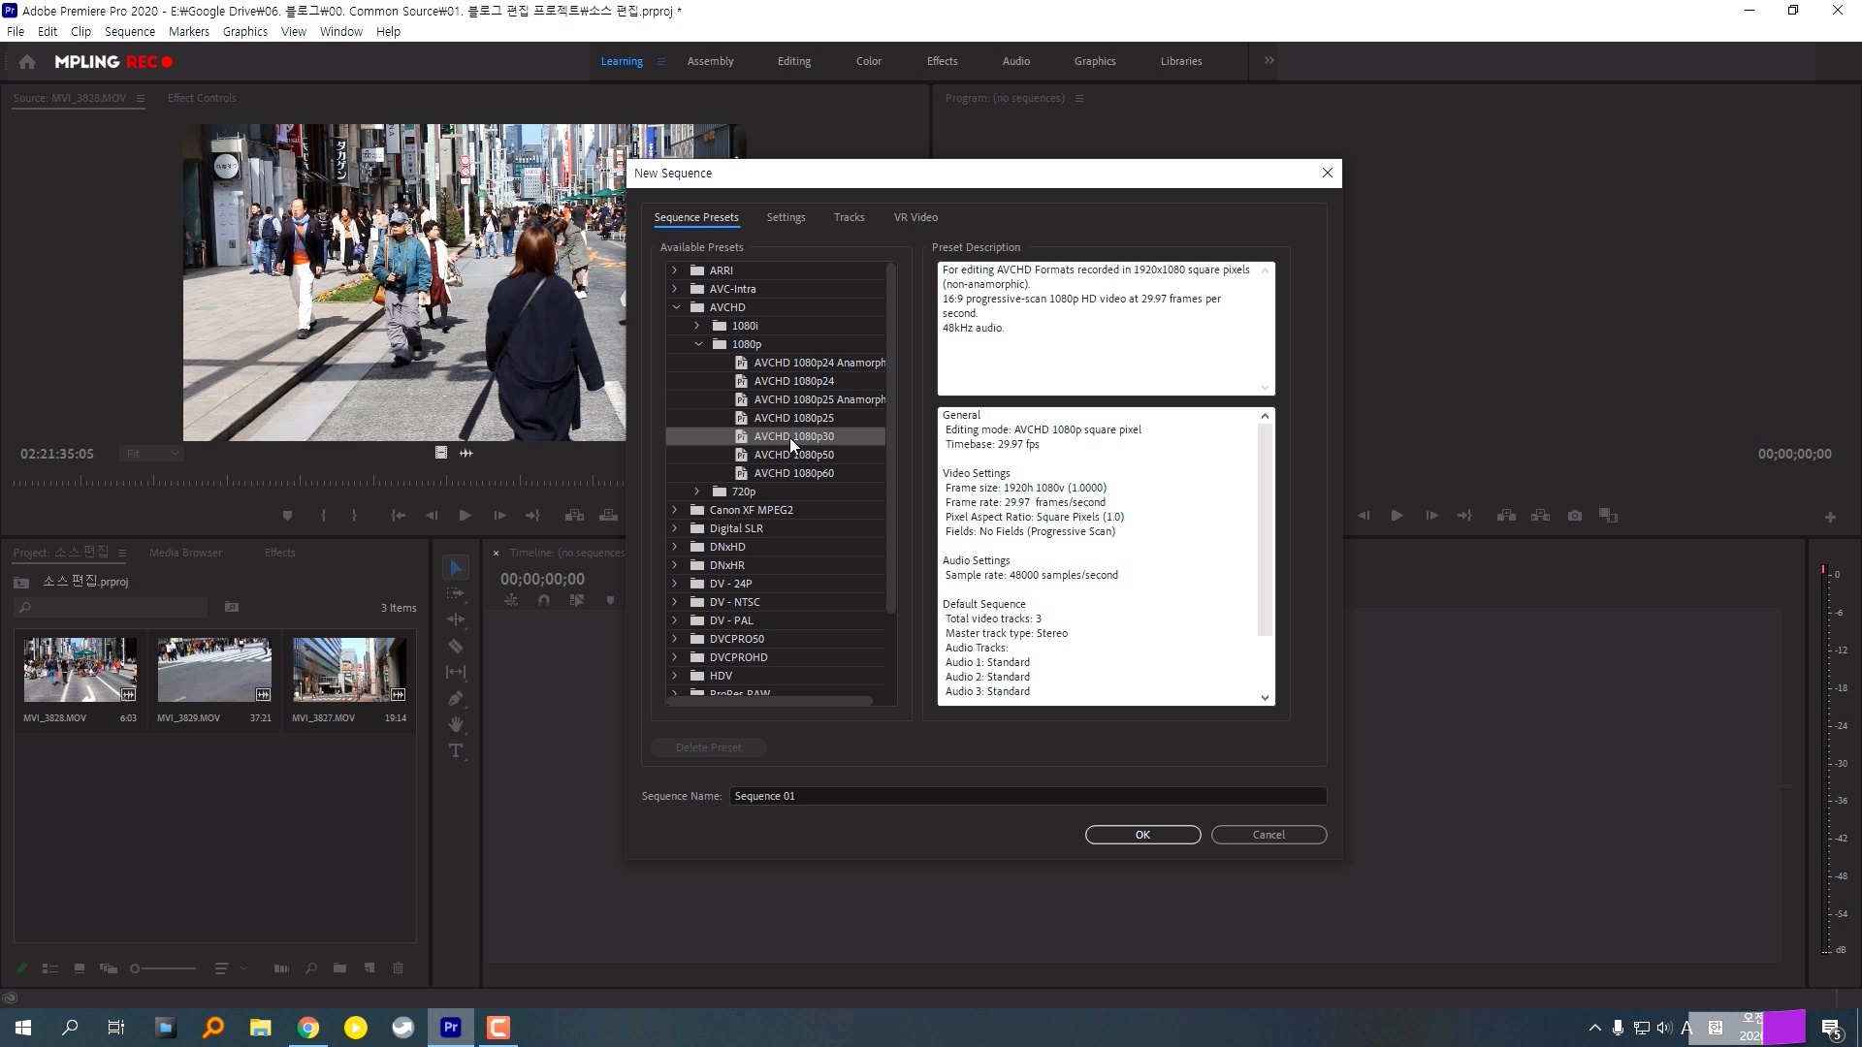This screenshot has height=1047, width=1862.
Task: Expand the Digital SLR preset folder
Action: coord(675,528)
